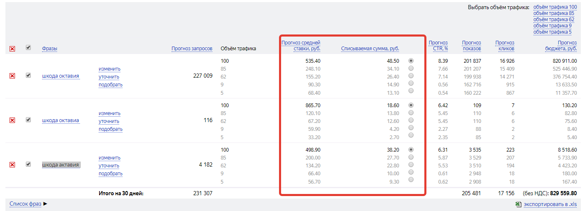Viewport: 583px width, 211px height.
Task: Sort by Прогноз кликов column header
Action: point(505,45)
